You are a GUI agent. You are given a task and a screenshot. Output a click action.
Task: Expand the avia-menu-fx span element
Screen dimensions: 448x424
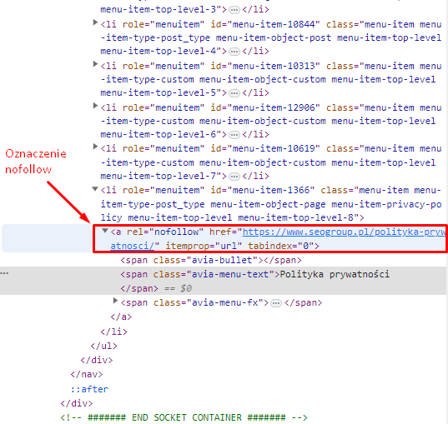click(115, 301)
